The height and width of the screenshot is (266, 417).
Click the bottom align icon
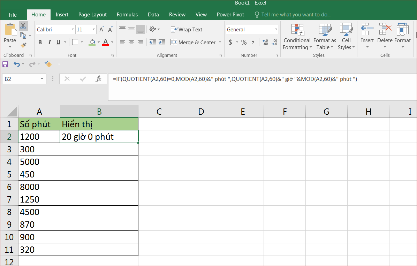[141, 29]
